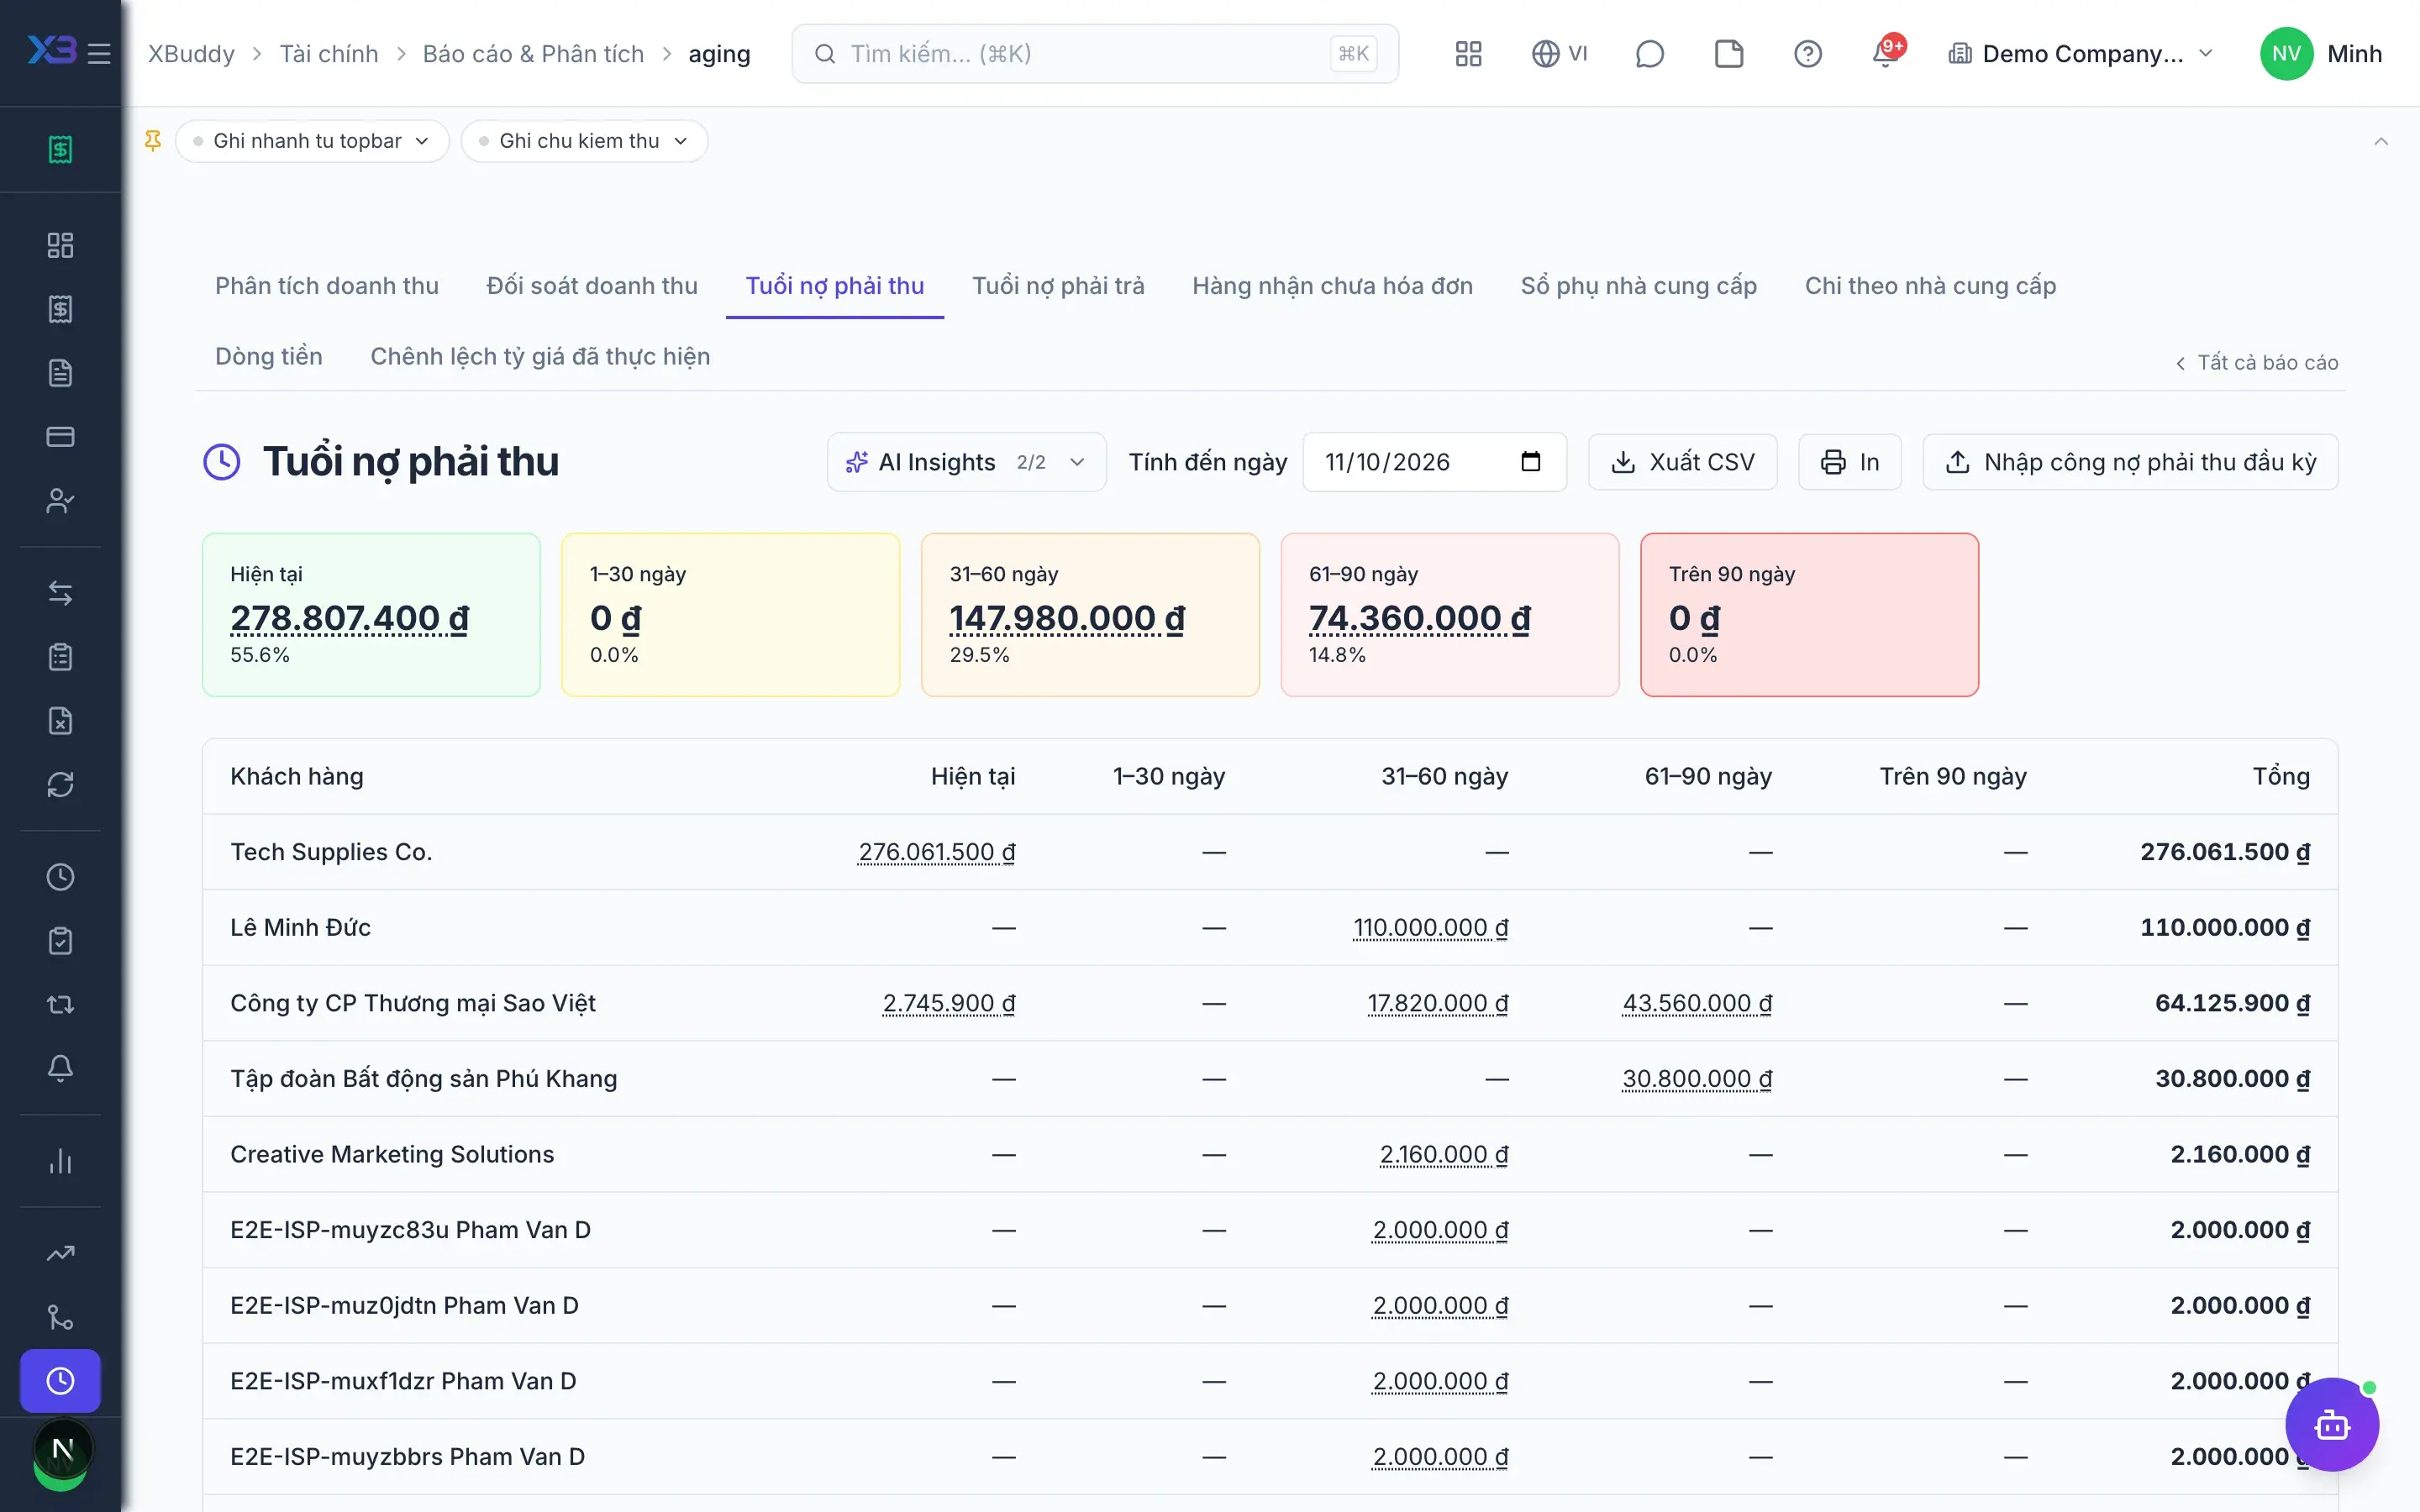The width and height of the screenshot is (2420, 1512).
Task: Open the sidebar dashboard grid icon
Action: click(60, 245)
